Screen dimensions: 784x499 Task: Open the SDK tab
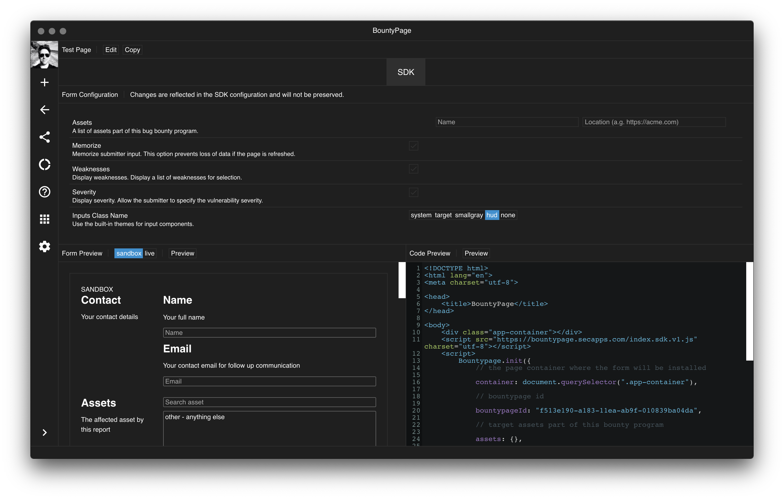(406, 72)
